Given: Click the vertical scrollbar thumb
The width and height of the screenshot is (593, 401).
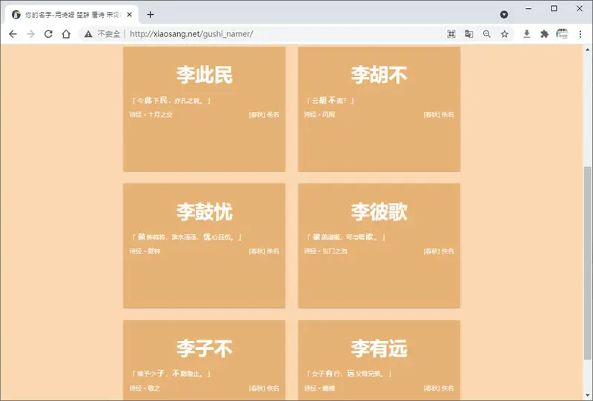Looking at the screenshot, I should pos(587,263).
